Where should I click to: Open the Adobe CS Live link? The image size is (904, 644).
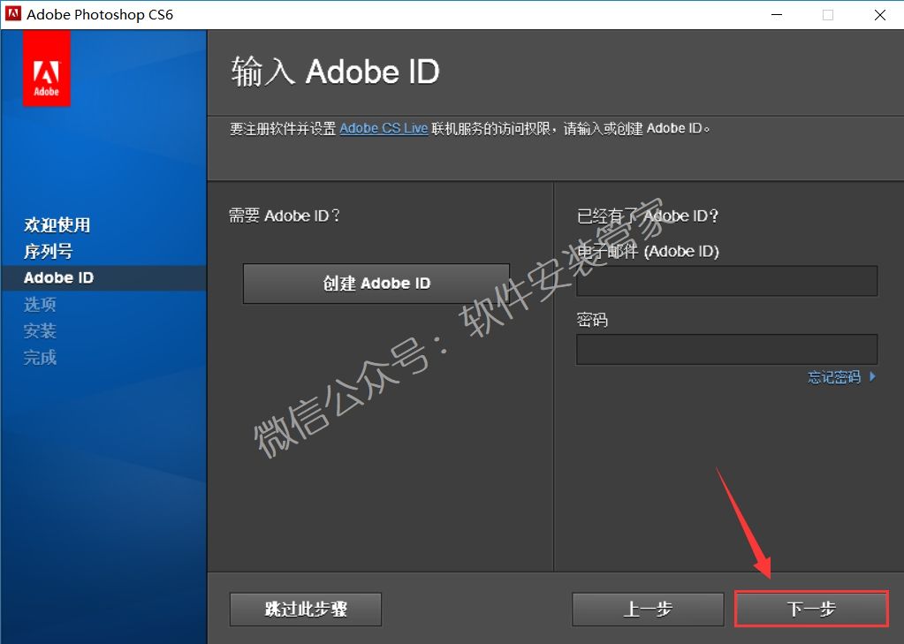coord(384,128)
